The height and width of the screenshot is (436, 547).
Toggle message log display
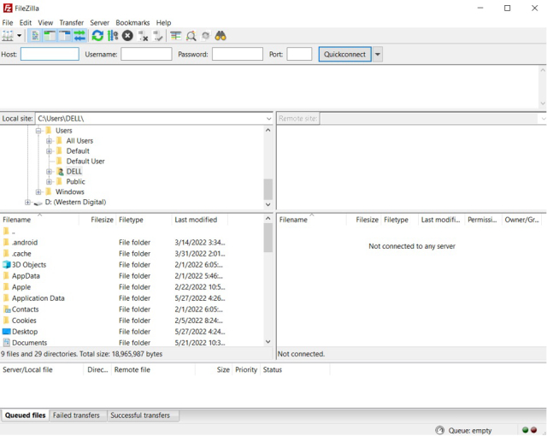tap(35, 36)
